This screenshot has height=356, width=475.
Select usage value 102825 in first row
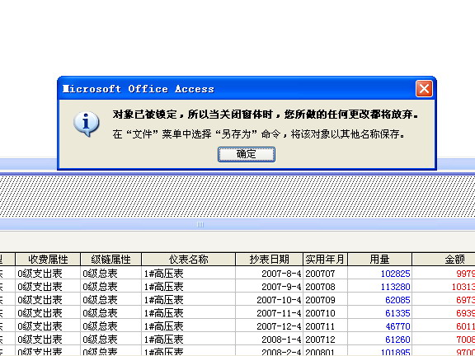(379, 274)
